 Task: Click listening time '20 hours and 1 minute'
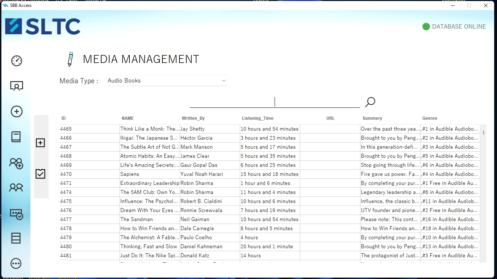[x=270, y=246]
